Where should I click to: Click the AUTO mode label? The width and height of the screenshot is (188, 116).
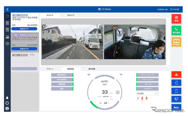105,81
